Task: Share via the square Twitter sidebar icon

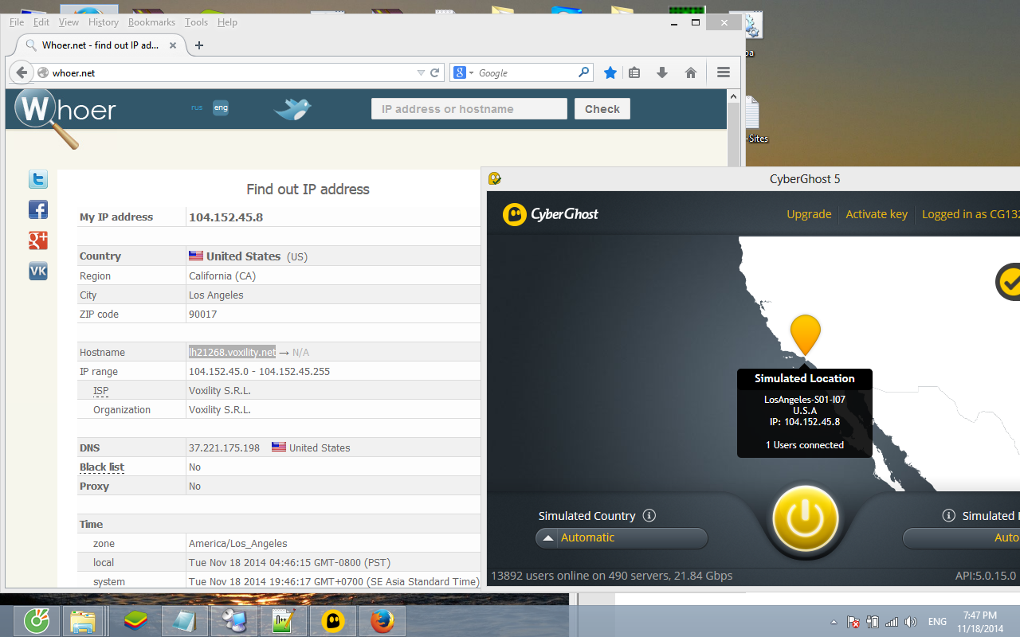Action: pos(38,179)
